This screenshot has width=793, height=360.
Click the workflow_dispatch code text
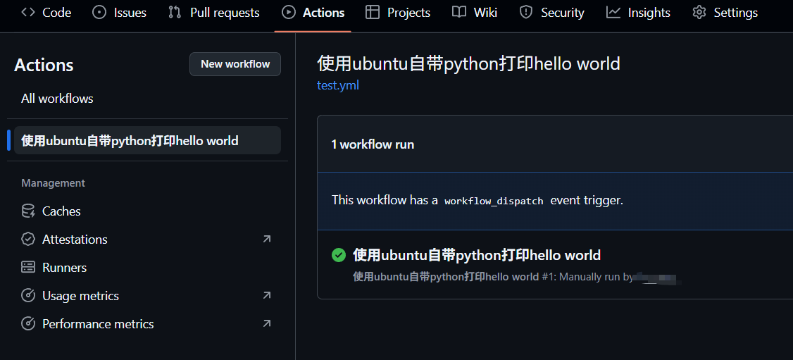point(494,201)
